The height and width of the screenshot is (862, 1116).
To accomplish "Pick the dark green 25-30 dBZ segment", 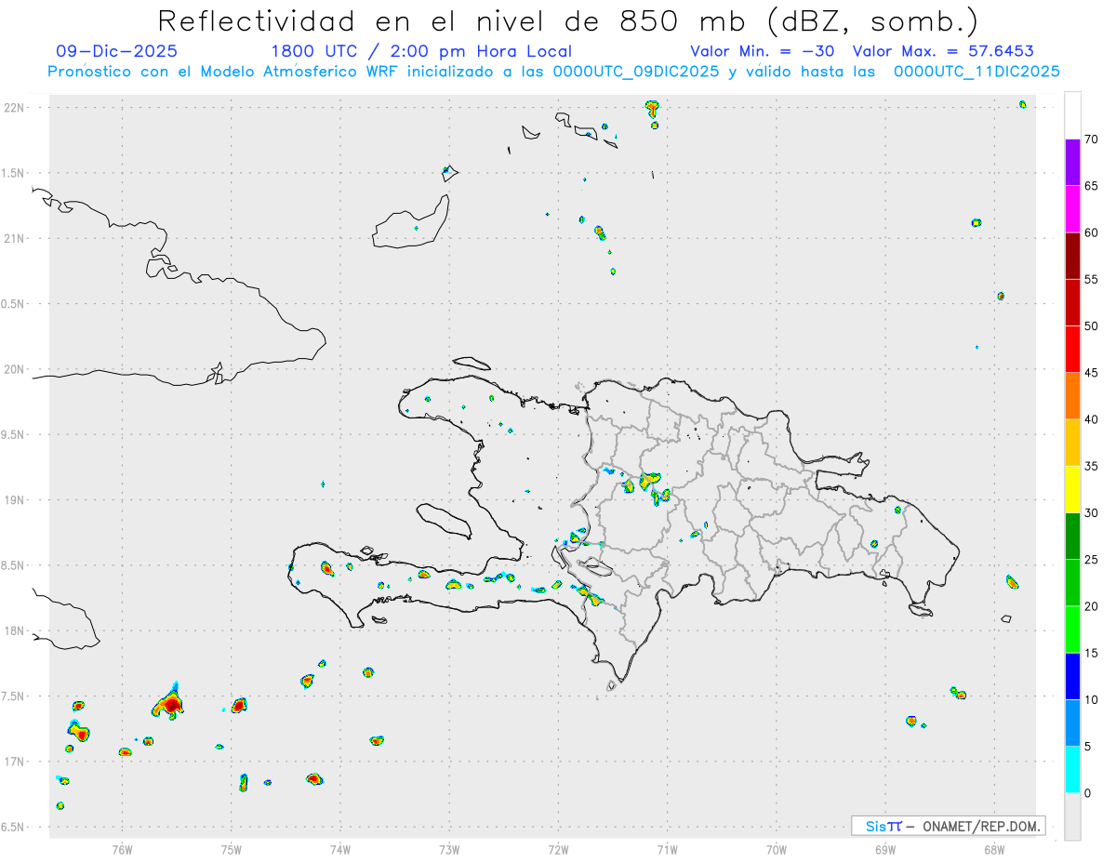I will (x=1072, y=537).
